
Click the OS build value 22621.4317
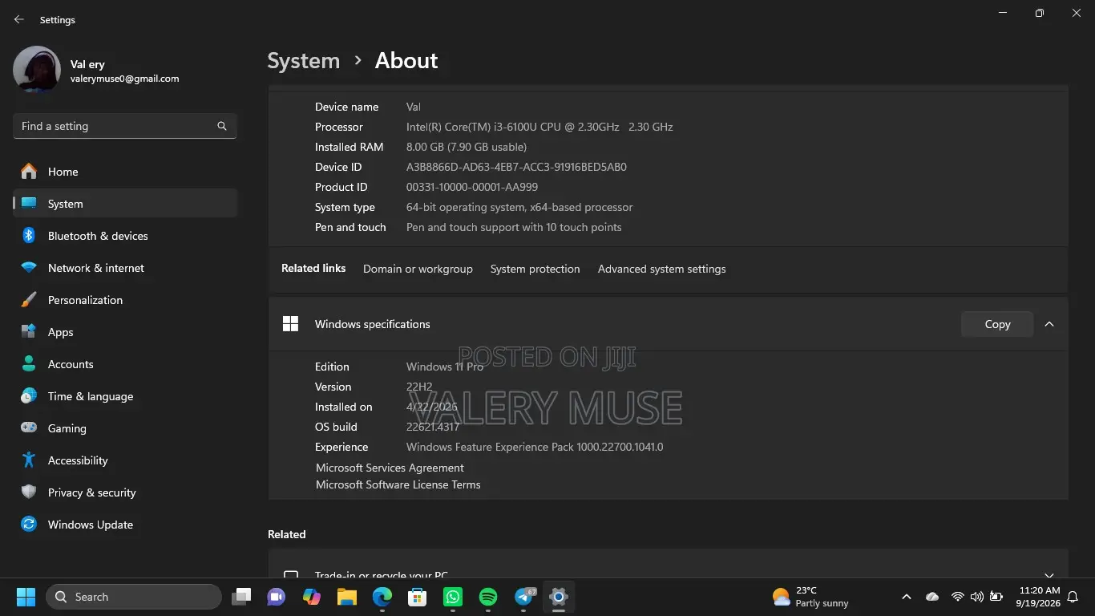tap(433, 427)
